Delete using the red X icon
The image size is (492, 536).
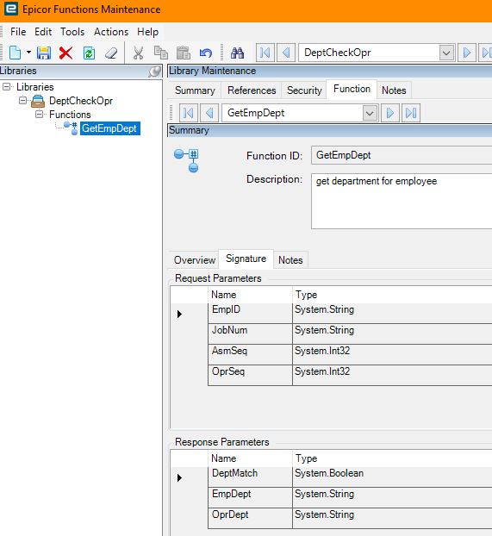tap(65, 53)
